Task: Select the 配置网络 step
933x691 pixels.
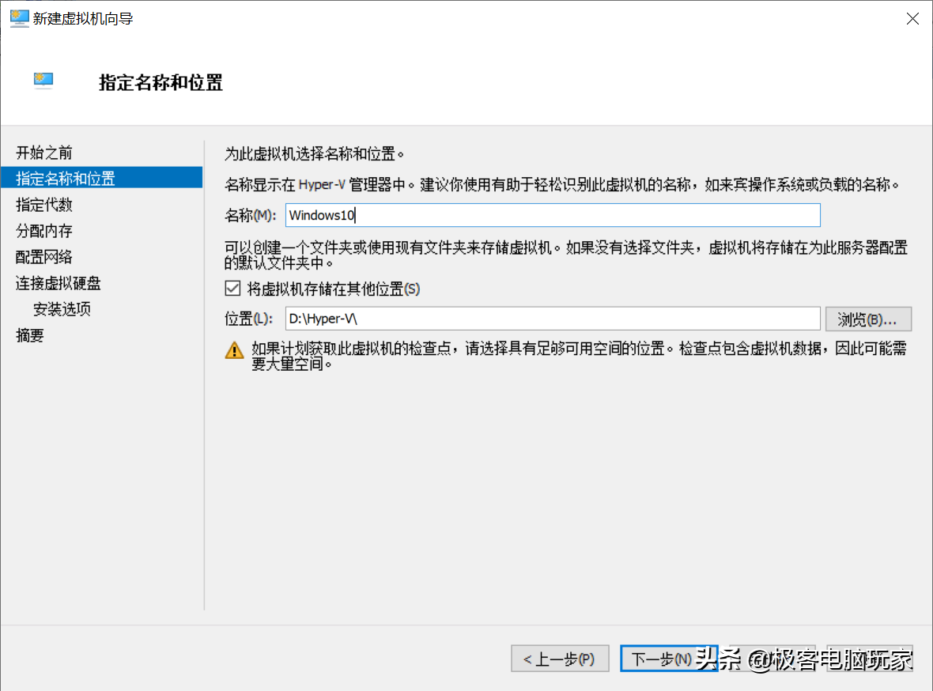Action: (44, 257)
